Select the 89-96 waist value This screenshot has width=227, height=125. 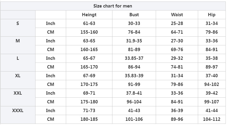(x=177, y=119)
